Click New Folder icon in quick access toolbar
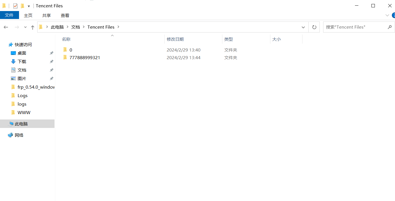The height and width of the screenshot is (201, 395). [x=22, y=6]
